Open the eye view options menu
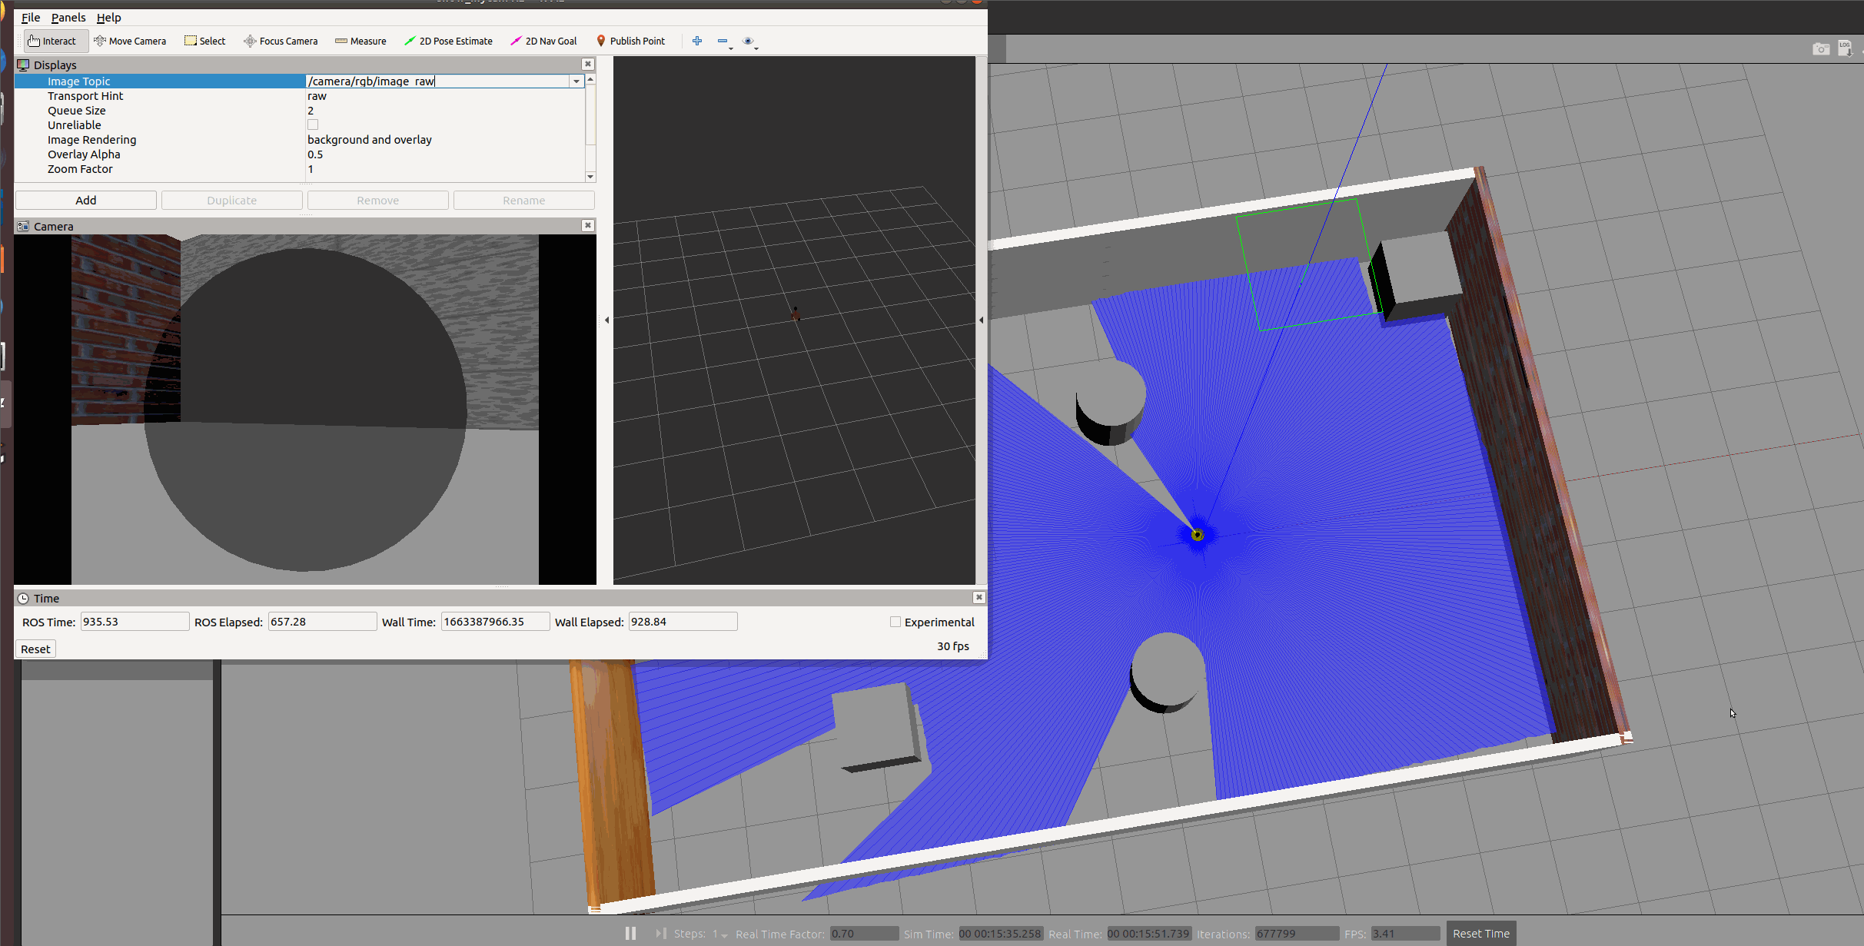Viewport: 1864px width, 946px height. [749, 41]
